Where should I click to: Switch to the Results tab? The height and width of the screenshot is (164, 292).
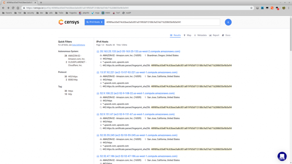tap(175, 35)
